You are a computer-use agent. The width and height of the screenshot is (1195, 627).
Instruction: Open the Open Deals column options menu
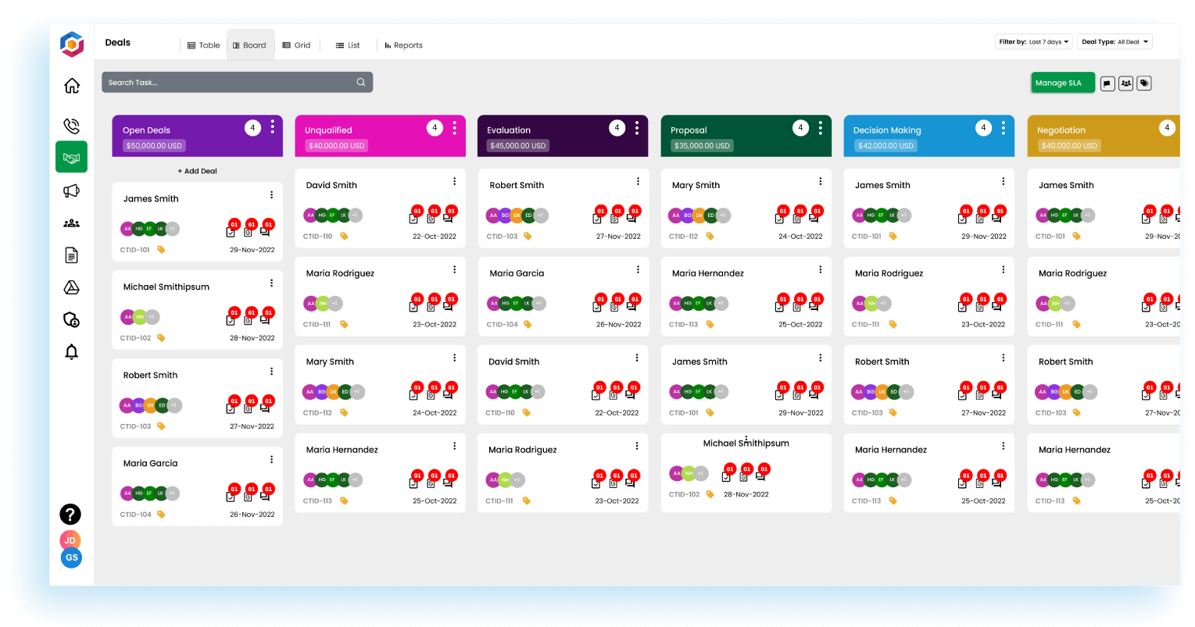272,126
